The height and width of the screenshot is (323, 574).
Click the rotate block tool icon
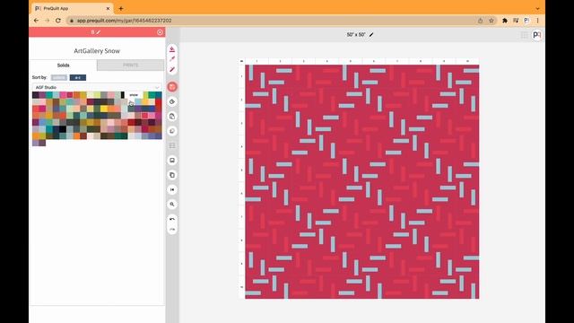[x=172, y=101]
